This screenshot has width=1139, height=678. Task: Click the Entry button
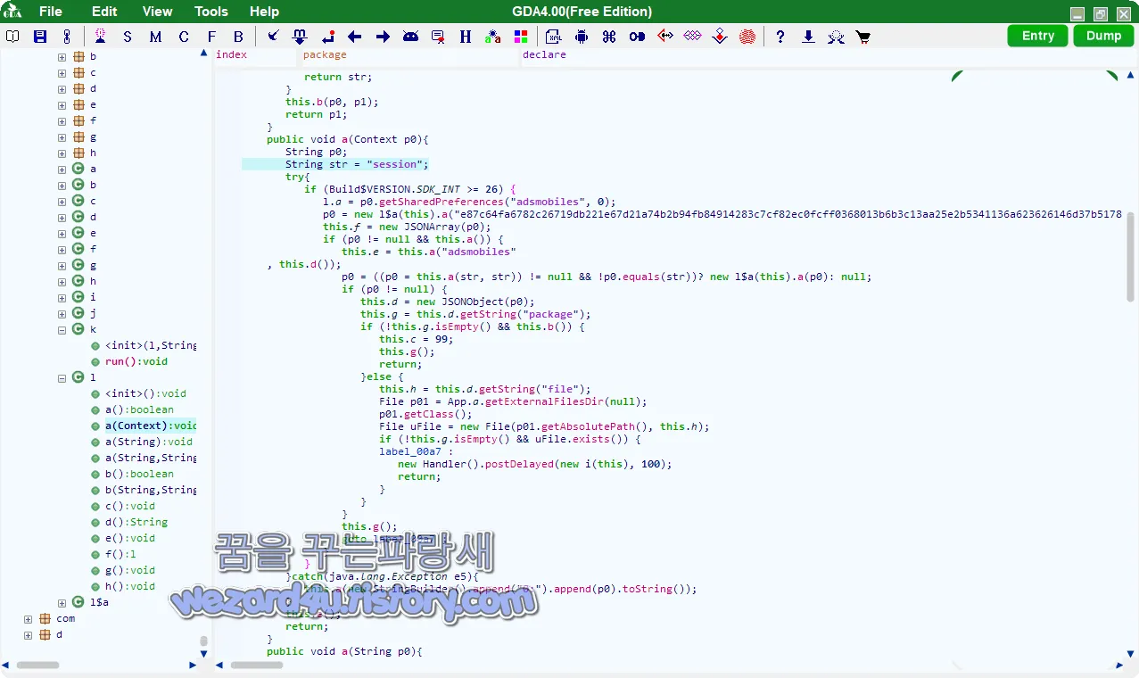(x=1038, y=36)
